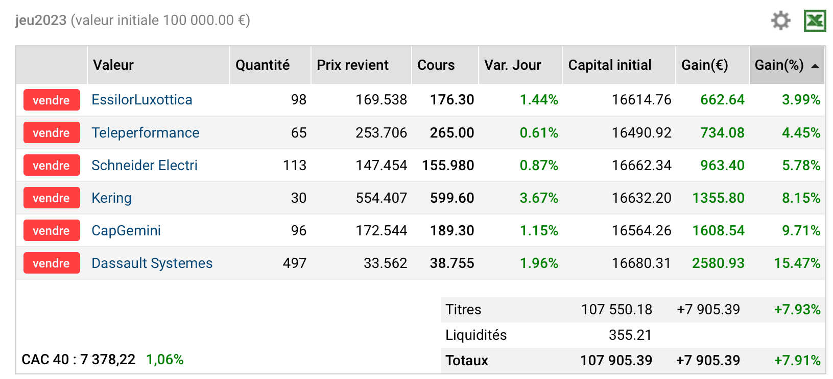Viewport: 833px width, 379px height.
Task: Open the Kering stock page
Action: 111,198
